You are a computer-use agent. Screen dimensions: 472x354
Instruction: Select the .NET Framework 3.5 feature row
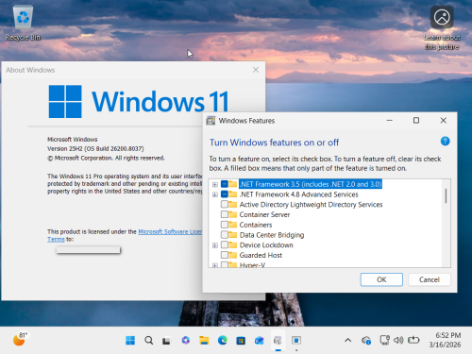[x=311, y=184]
